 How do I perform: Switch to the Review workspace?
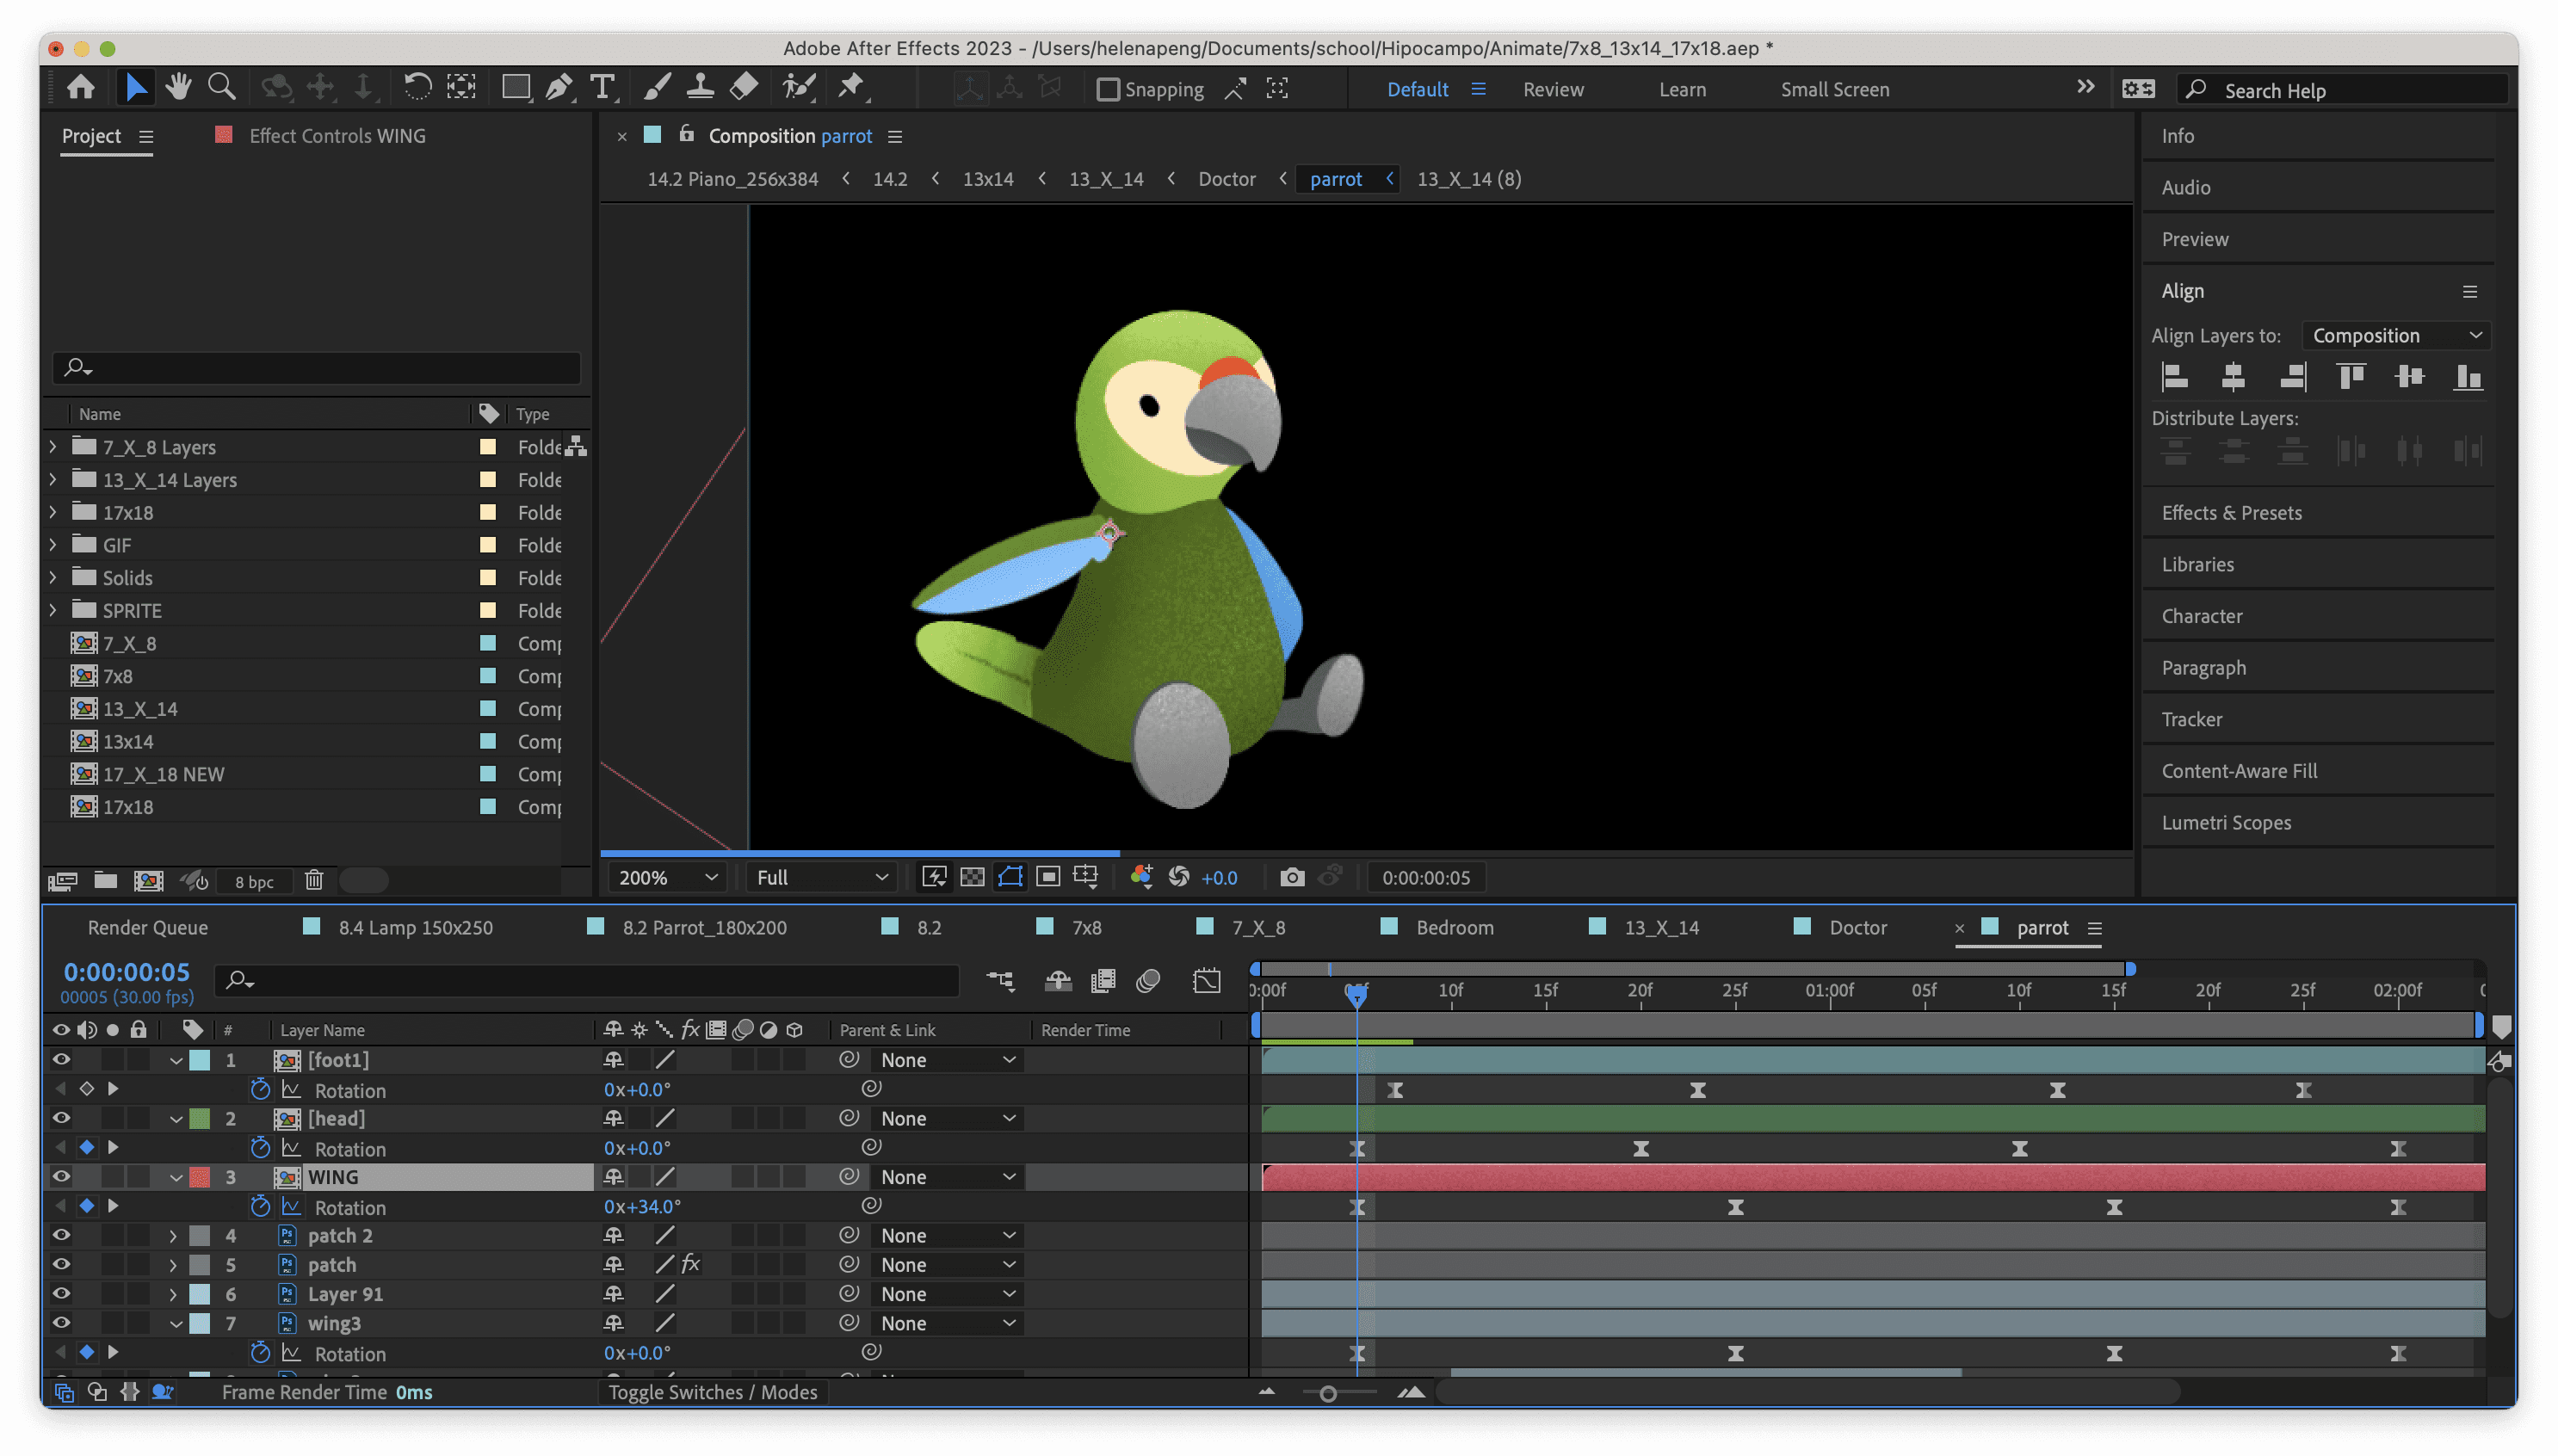(1552, 90)
